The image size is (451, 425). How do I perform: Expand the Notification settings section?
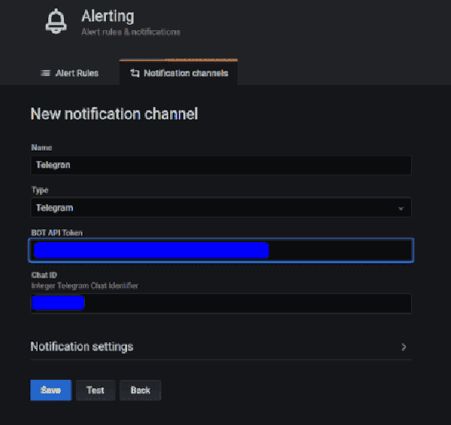(221, 347)
